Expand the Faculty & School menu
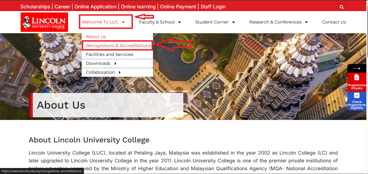The height and width of the screenshot is (174, 368). 160,22
